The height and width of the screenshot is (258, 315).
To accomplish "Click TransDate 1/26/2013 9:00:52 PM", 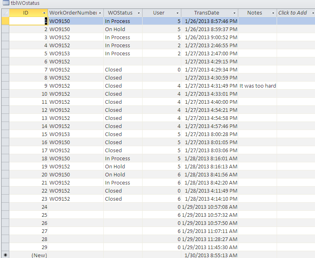I will 210,37.
